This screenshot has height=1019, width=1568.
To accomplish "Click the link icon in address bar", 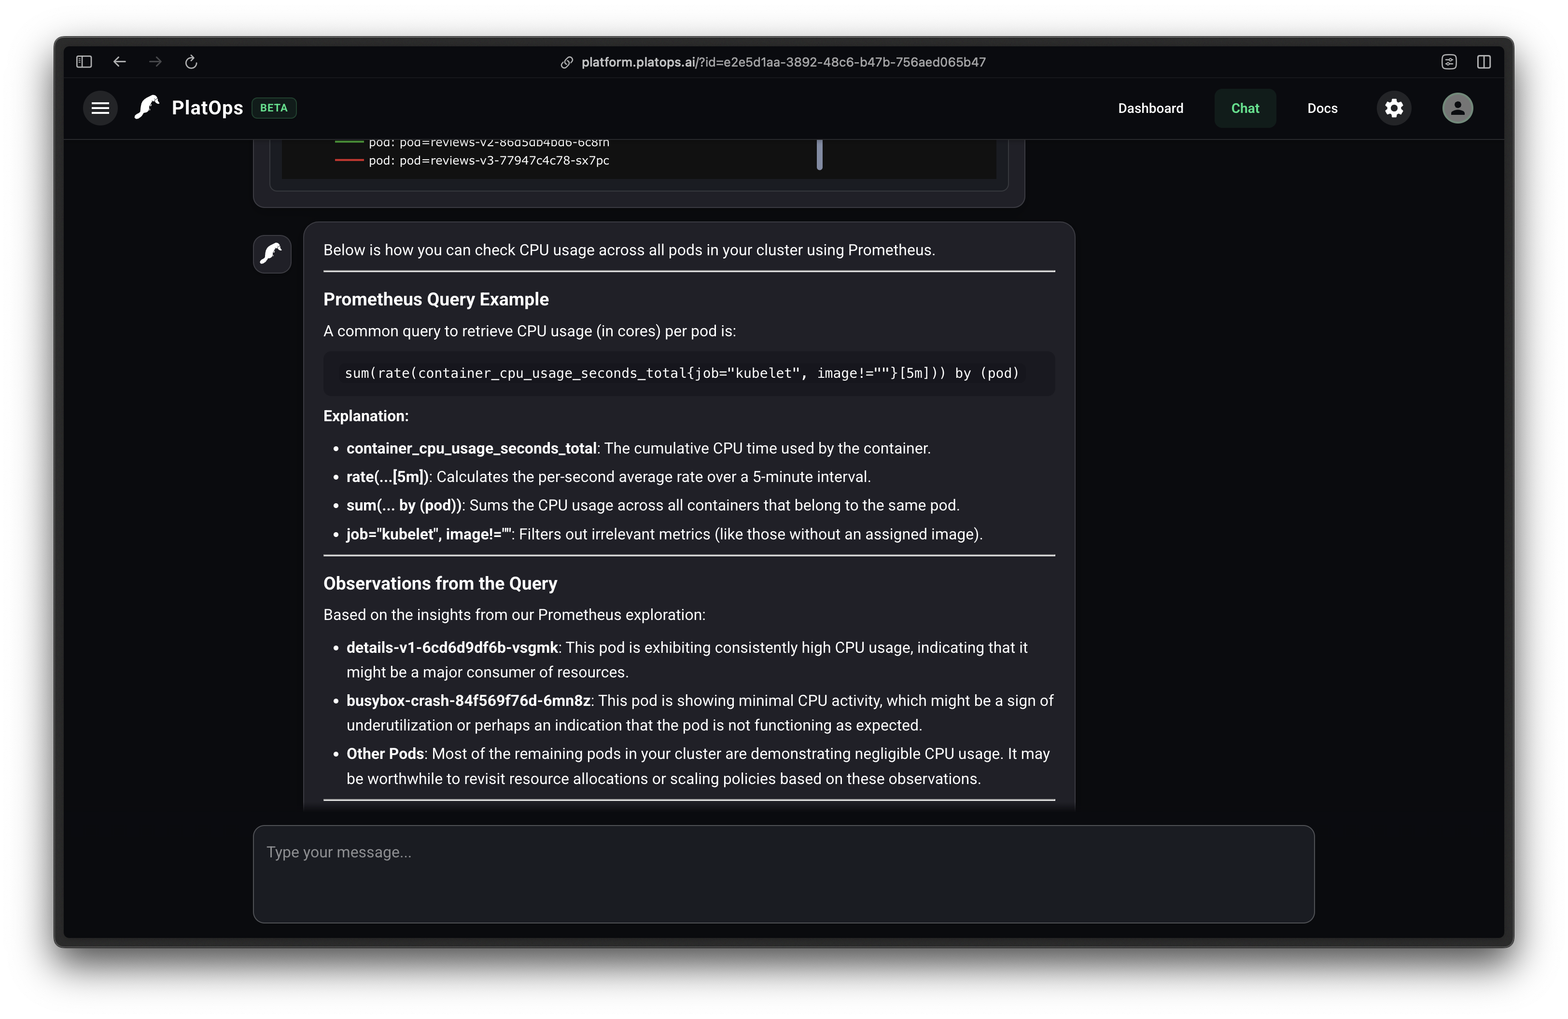I will point(567,62).
